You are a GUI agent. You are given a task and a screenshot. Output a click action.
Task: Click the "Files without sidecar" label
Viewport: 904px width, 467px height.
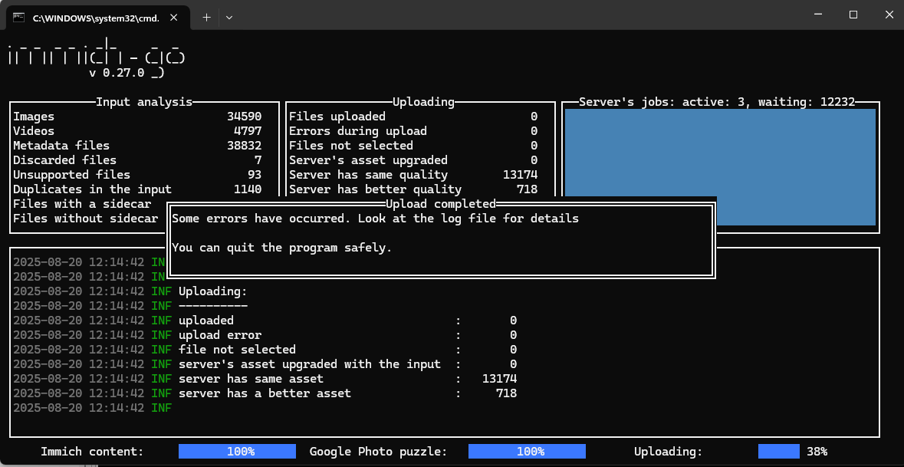click(85, 219)
